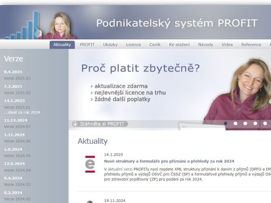Open Verze 2025.02 link
This screenshot has height=203, width=271.
point(17,93)
